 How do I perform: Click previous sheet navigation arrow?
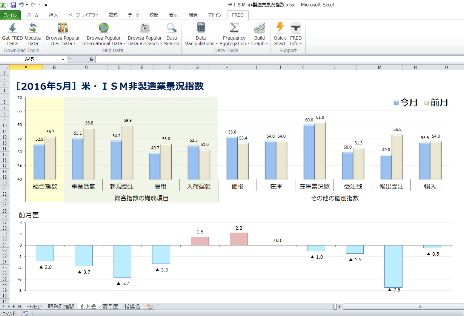coord(9,307)
